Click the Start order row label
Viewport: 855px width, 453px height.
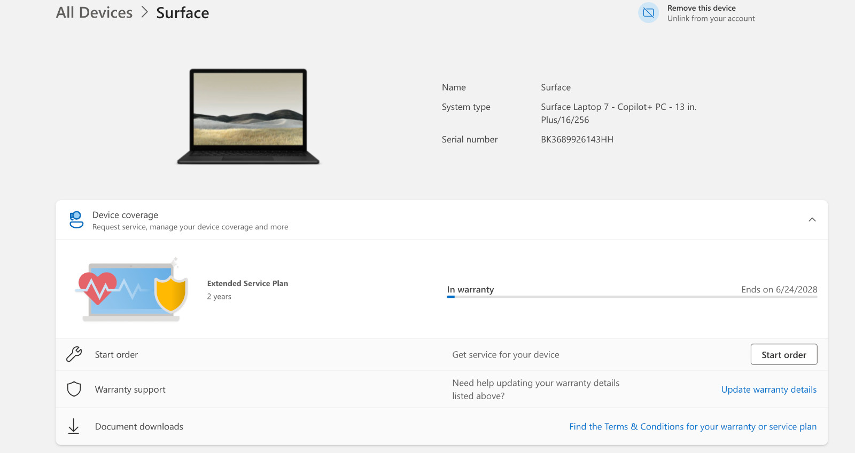click(116, 355)
